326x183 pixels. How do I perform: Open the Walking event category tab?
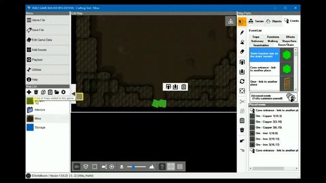point(273,41)
